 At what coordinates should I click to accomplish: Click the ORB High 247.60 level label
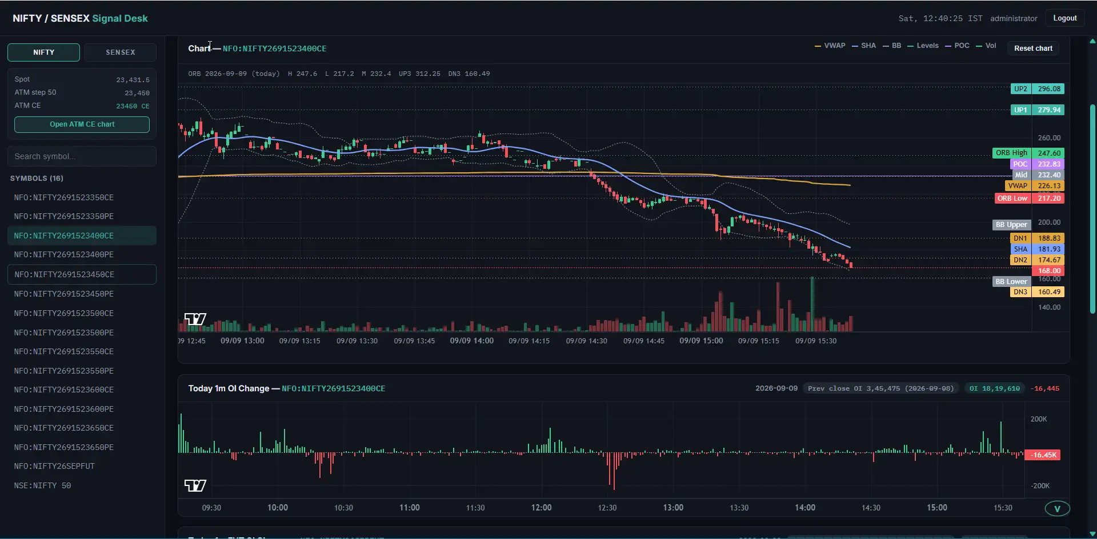tap(1028, 153)
